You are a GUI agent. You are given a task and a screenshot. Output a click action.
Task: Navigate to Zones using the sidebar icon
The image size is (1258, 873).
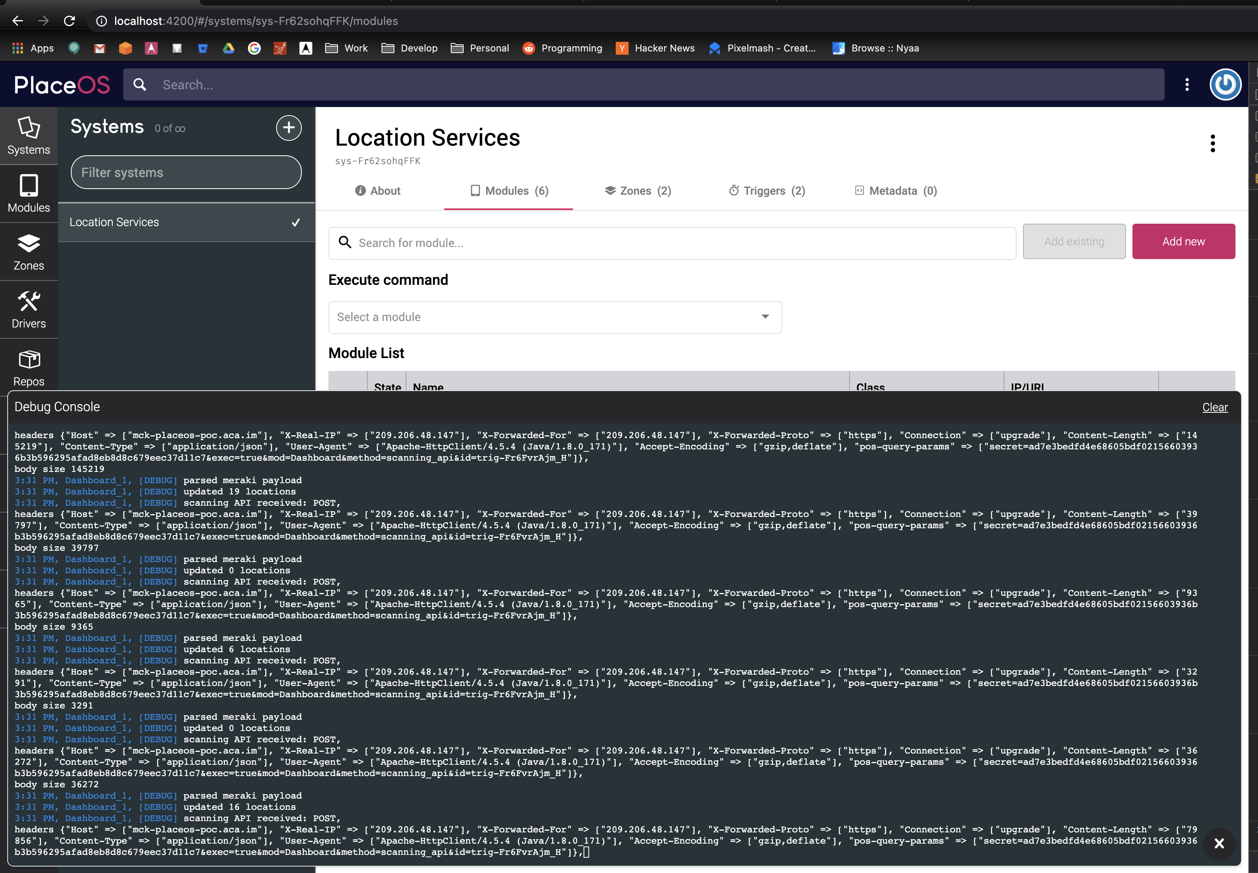[x=29, y=251]
